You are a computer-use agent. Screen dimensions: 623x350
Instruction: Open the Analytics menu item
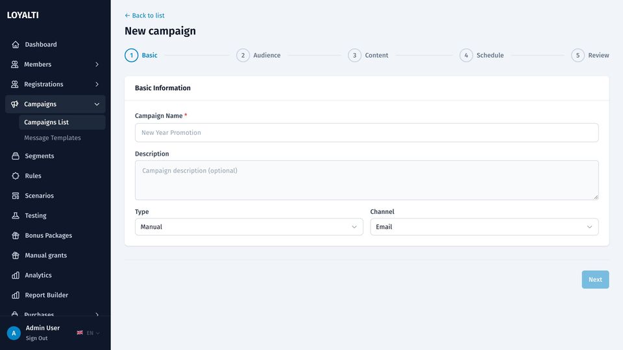pos(55,275)
